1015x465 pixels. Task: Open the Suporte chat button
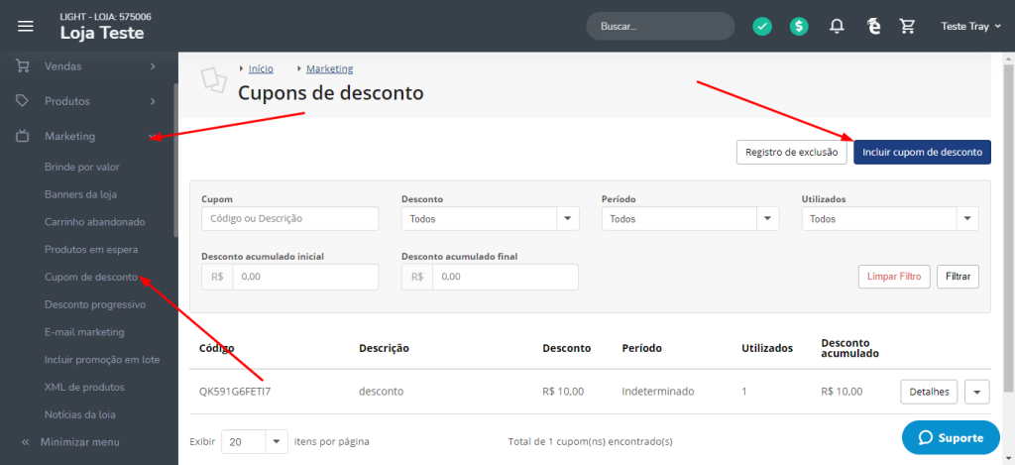pos(951,438)
